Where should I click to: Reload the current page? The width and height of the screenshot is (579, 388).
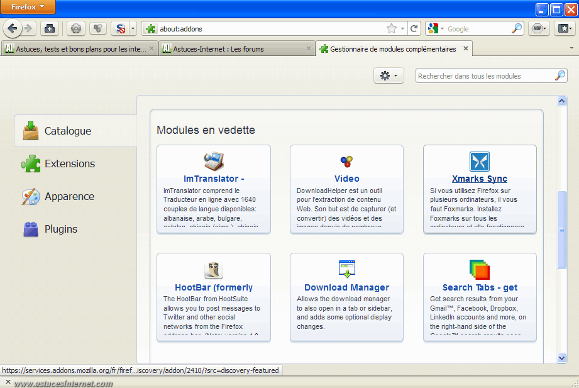414,28
